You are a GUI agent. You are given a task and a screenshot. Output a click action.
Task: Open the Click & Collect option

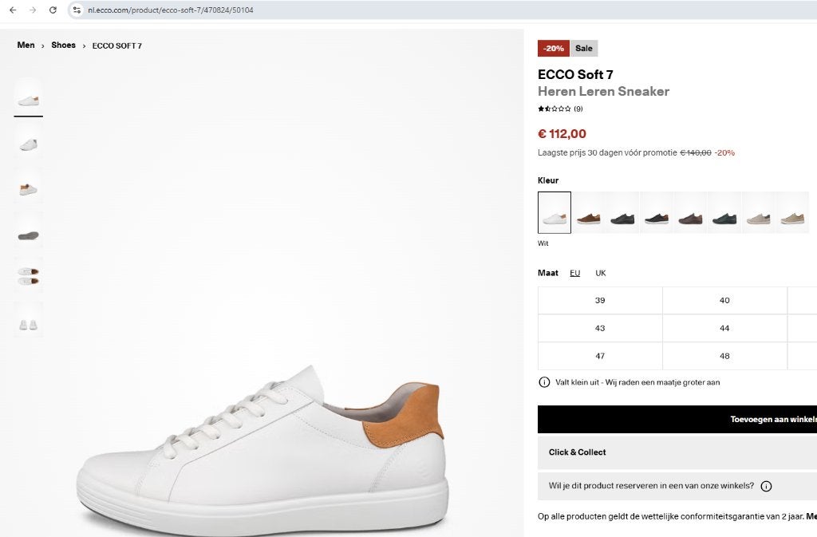pos(677,452)
